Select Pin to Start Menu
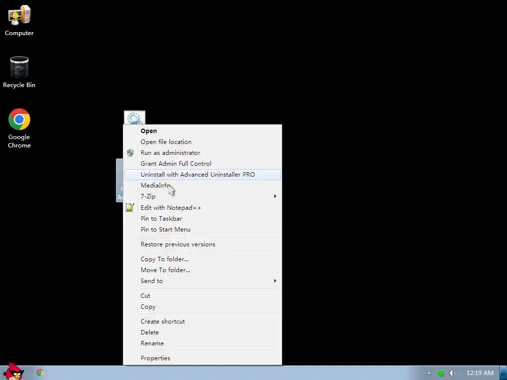The width and height of the screenshot is (507, 380). tap(203, 230)
